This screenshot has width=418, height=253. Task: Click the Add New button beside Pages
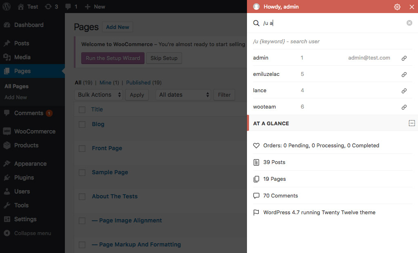click(x=118, y=27)
